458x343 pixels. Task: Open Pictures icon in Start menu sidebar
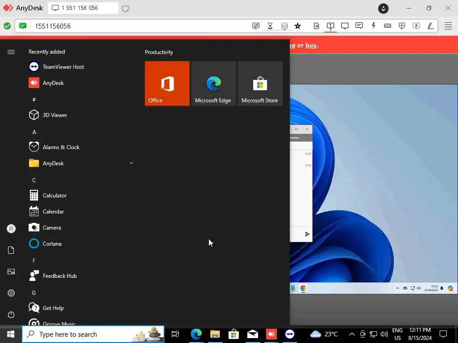tap(11, 272)
